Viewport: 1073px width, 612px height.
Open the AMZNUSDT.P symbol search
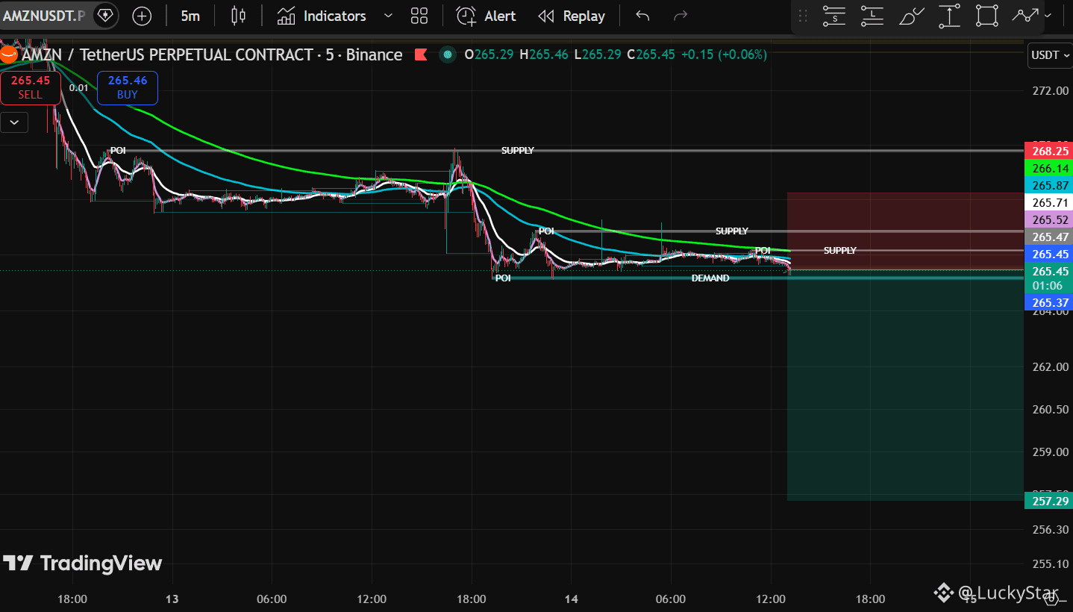point(44,15)
